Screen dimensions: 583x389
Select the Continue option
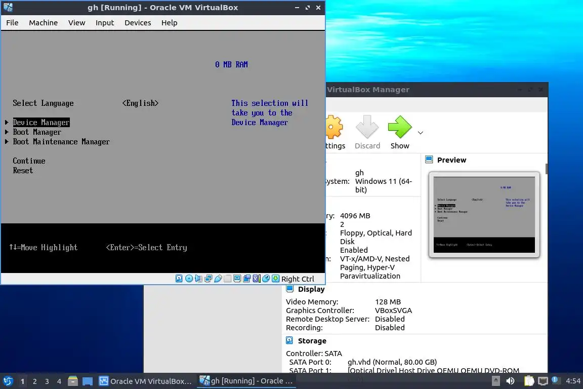[x=29, y=161]
